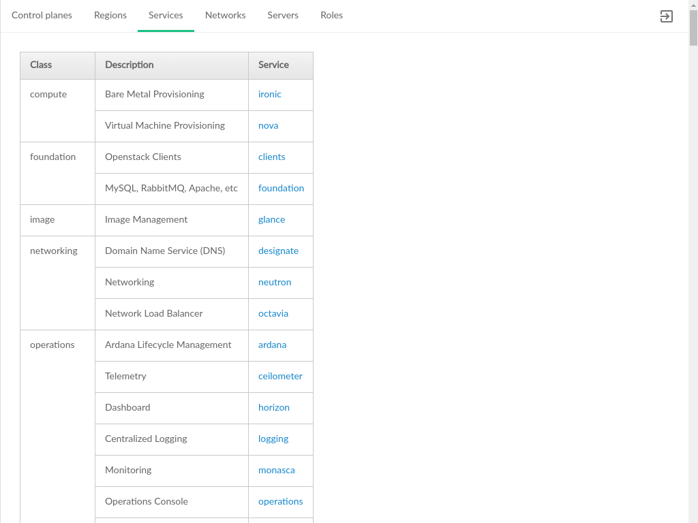Click the neutron networking link

pyautogui.click(x=275, y=283)
